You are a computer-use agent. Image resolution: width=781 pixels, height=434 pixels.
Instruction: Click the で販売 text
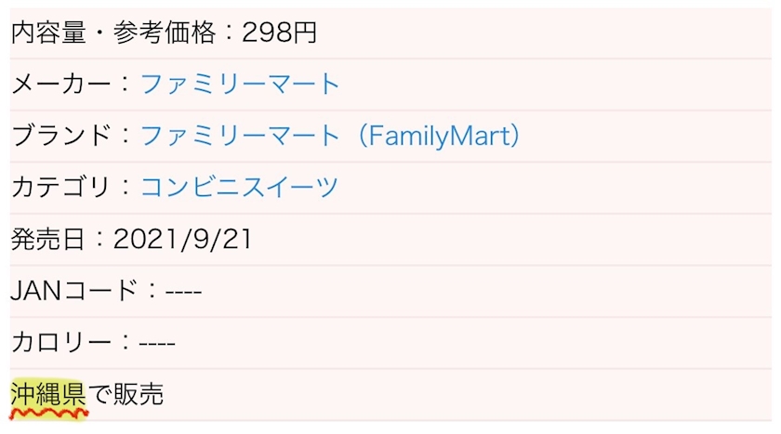tap(126, 394)
